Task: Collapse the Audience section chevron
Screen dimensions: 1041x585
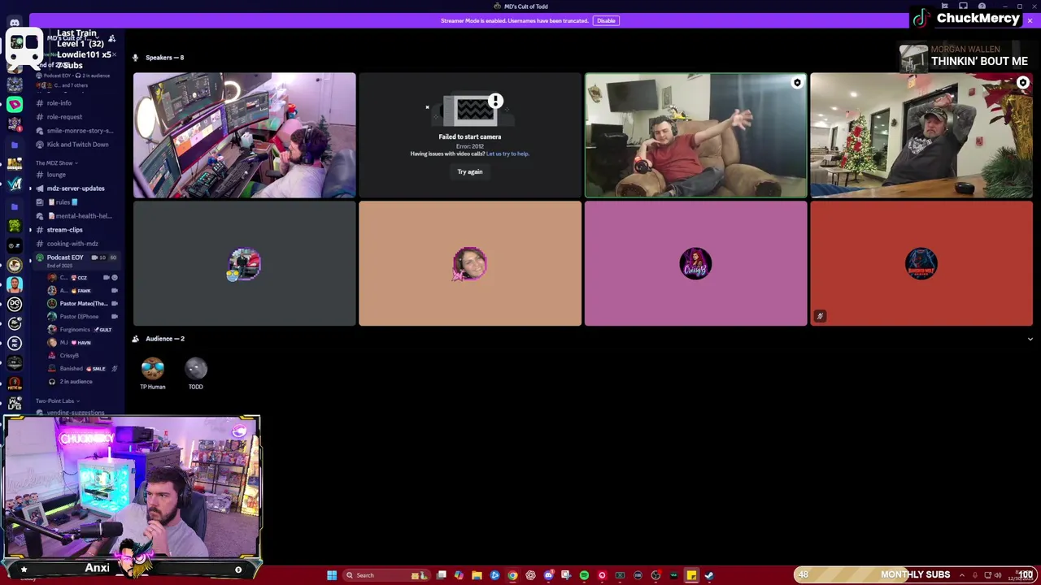Action: (x=1030, y=339)
